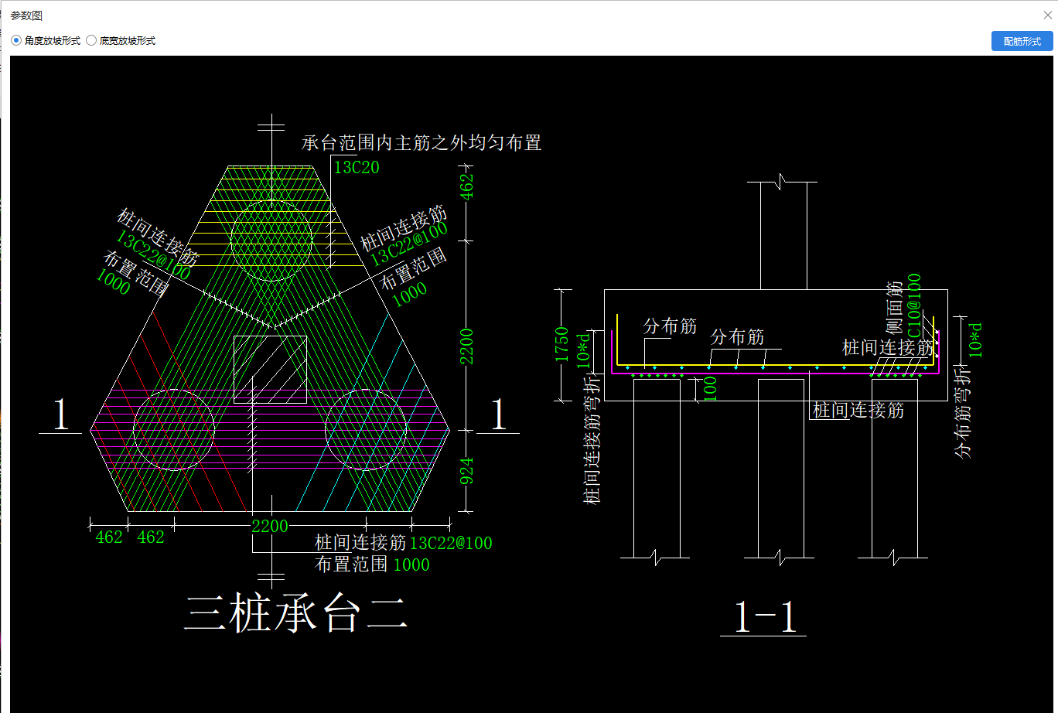This screenshot has height=713, width=1058.
Task: Click the 1750 cap height dimension
Action: [x=561, y=345]
